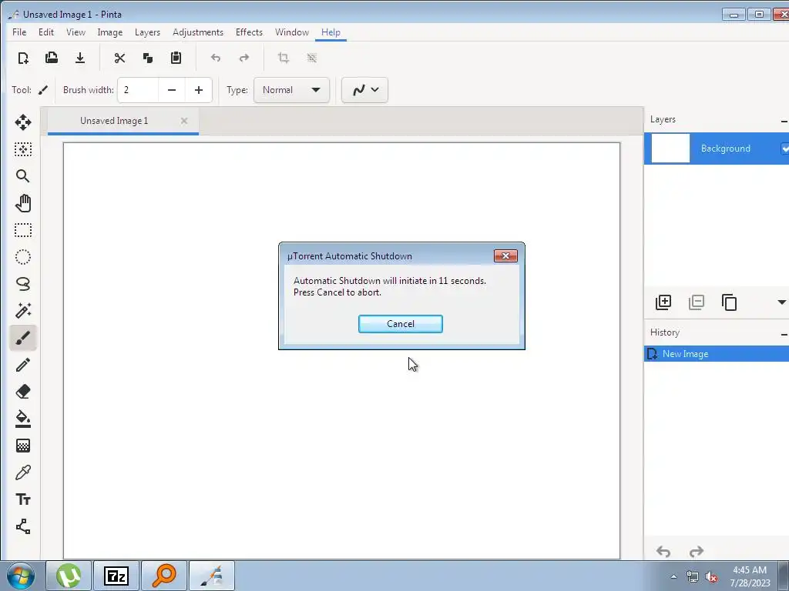789x591 pixels.
Task: Click the Crop to Selection icon
Action: coord(284,58)
